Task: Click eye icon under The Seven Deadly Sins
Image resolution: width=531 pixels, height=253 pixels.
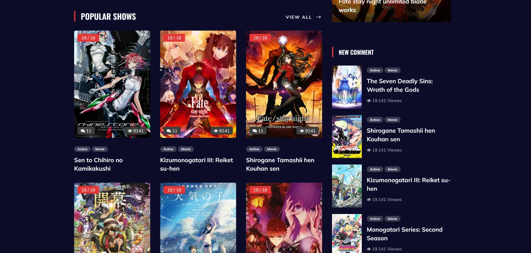Action: [369, 101]
